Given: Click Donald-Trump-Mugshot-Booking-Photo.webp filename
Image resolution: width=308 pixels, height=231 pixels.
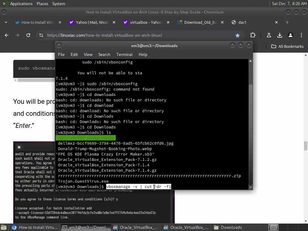Looking at the screenshot, I should [105, 149].
